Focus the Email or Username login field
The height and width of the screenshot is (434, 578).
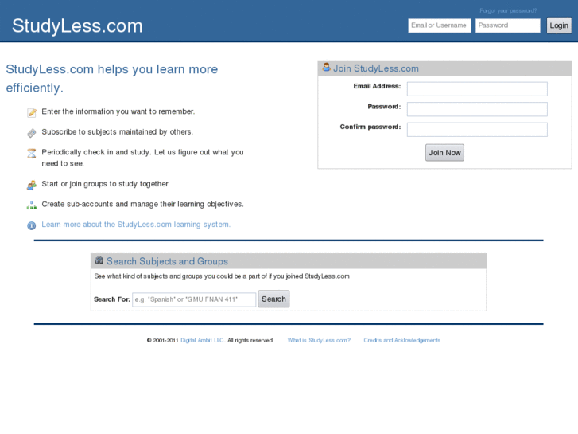[x=440, y=25]
